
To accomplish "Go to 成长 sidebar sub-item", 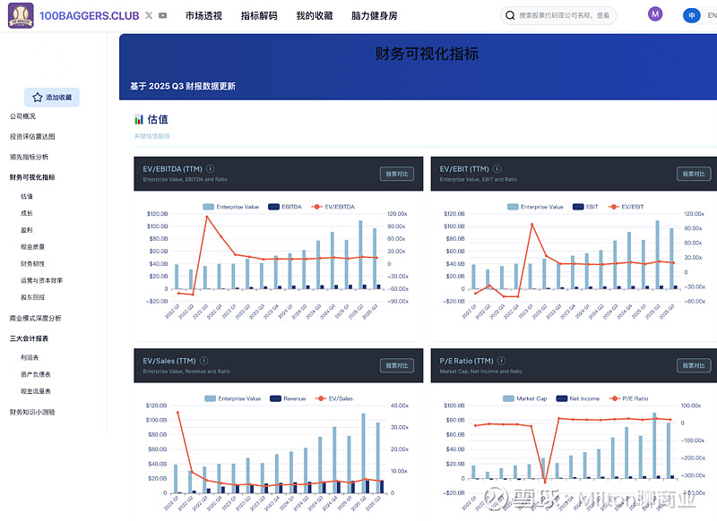I will pos(27,213).
